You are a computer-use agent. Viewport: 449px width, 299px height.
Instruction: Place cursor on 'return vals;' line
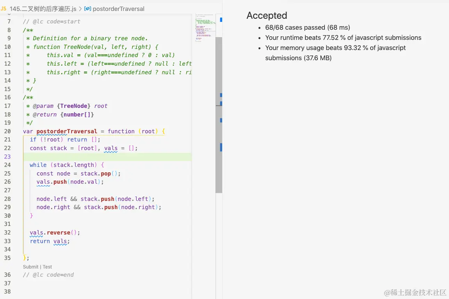(50, 241)
